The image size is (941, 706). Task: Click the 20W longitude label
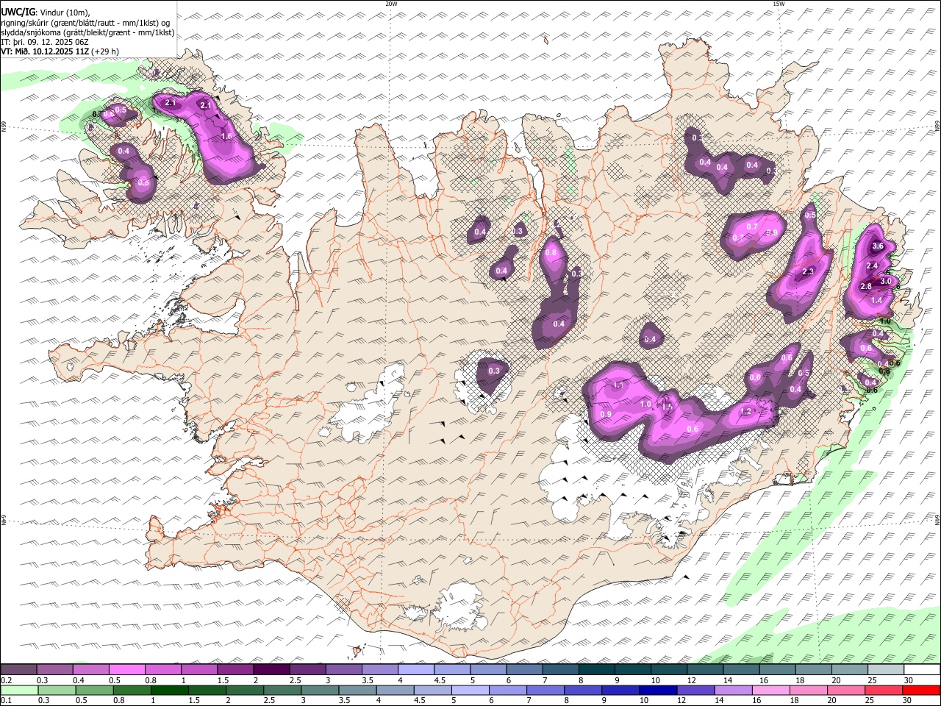click(x=391, y=4)
